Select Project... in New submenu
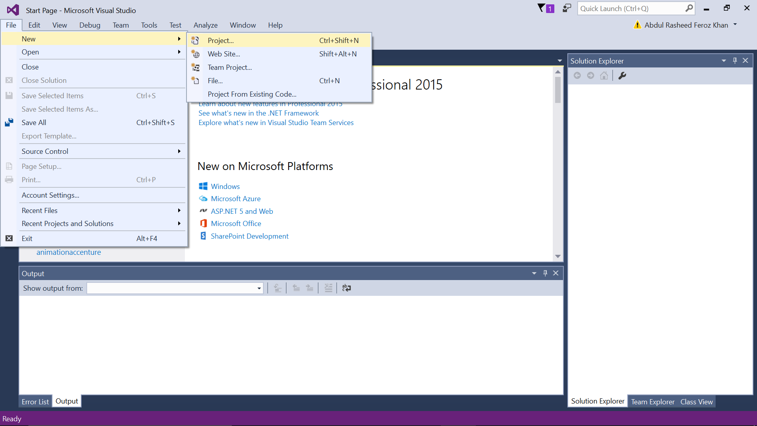Screen dimensions: 757x426 [x=279, y=40]
